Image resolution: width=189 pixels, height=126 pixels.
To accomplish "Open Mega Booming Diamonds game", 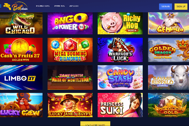I will (70, 50).
